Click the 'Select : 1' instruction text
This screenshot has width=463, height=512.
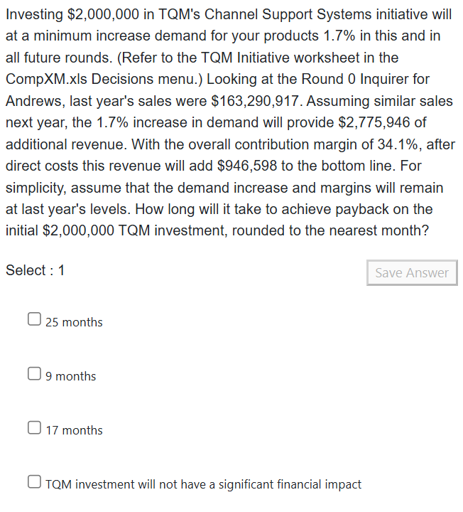pyautogui.click(x=36, y=270)
